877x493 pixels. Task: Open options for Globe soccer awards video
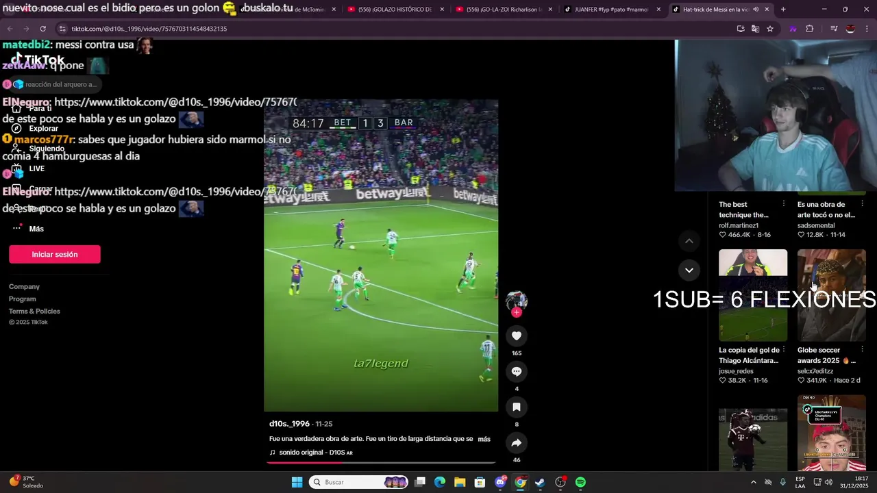(x=862, y=349)
